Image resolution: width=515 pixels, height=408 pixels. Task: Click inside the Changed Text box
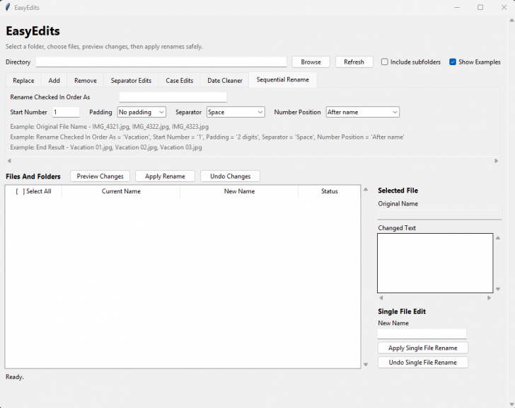click(x=435, y=263)
